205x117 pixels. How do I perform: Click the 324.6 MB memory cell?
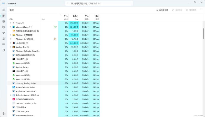point(74,27)
